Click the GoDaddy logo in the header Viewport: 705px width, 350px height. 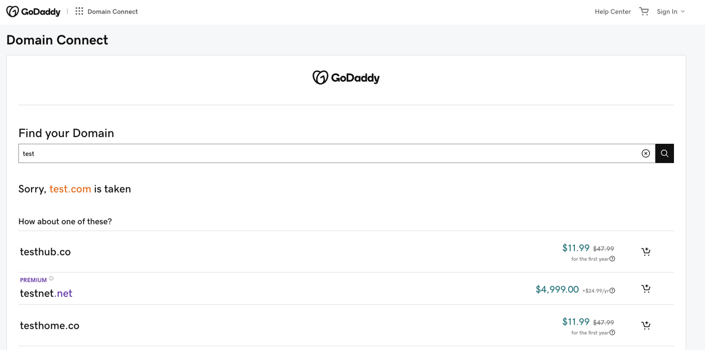click(33, 11)
